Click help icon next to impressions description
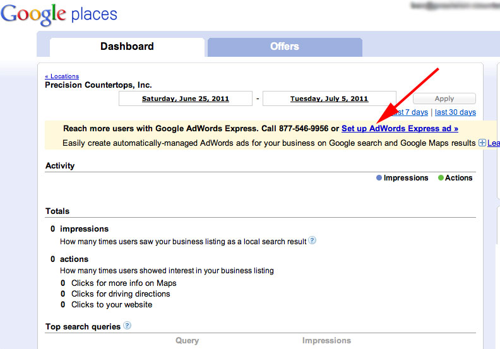This screenshot has width=500, height=349. pos(312,240)
